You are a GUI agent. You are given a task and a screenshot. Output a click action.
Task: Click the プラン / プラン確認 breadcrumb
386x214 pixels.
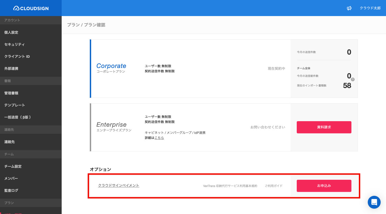pyautogui.click(x=86, y=25)
